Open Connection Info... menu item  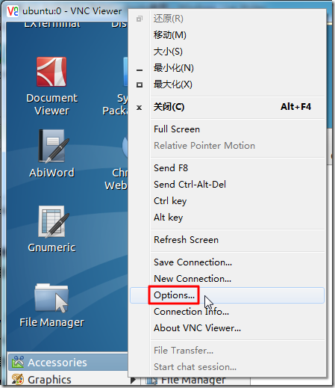(227, 312)
